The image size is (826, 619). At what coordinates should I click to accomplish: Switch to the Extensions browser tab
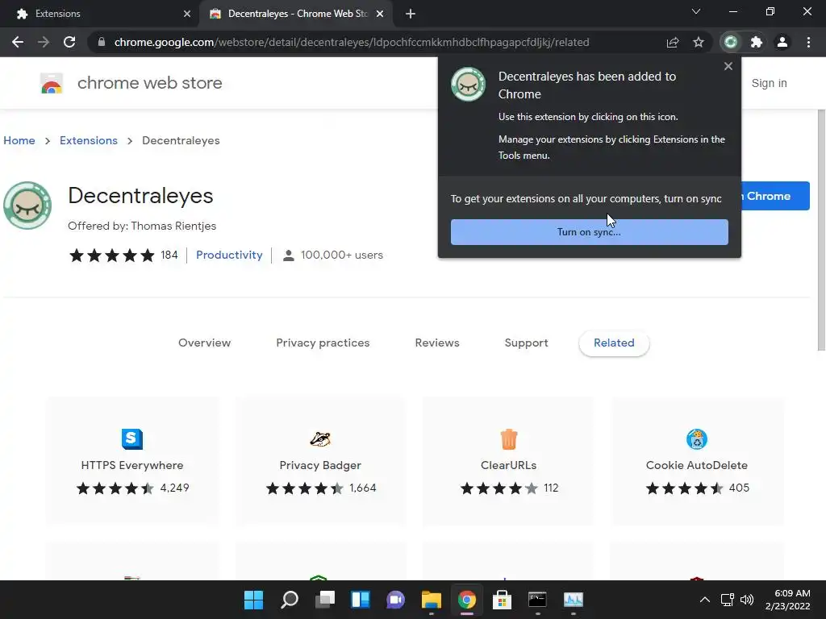point(100,14)
